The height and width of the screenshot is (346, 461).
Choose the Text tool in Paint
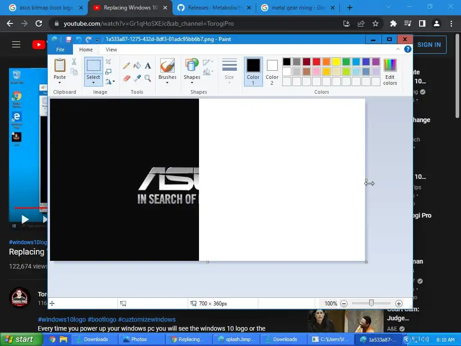coord(148,66)
